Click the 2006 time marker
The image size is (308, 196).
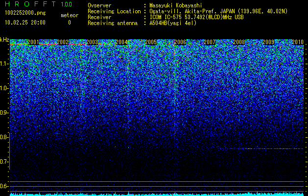click(180, 42)
